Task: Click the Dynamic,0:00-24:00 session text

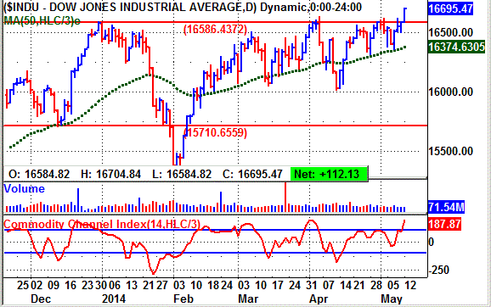Action: (x=311, y=7)
